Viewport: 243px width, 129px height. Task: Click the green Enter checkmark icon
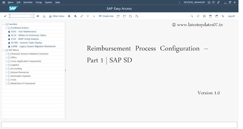5,16
